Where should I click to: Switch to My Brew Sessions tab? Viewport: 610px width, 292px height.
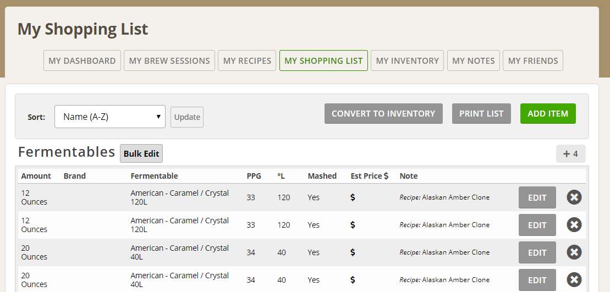169,60
